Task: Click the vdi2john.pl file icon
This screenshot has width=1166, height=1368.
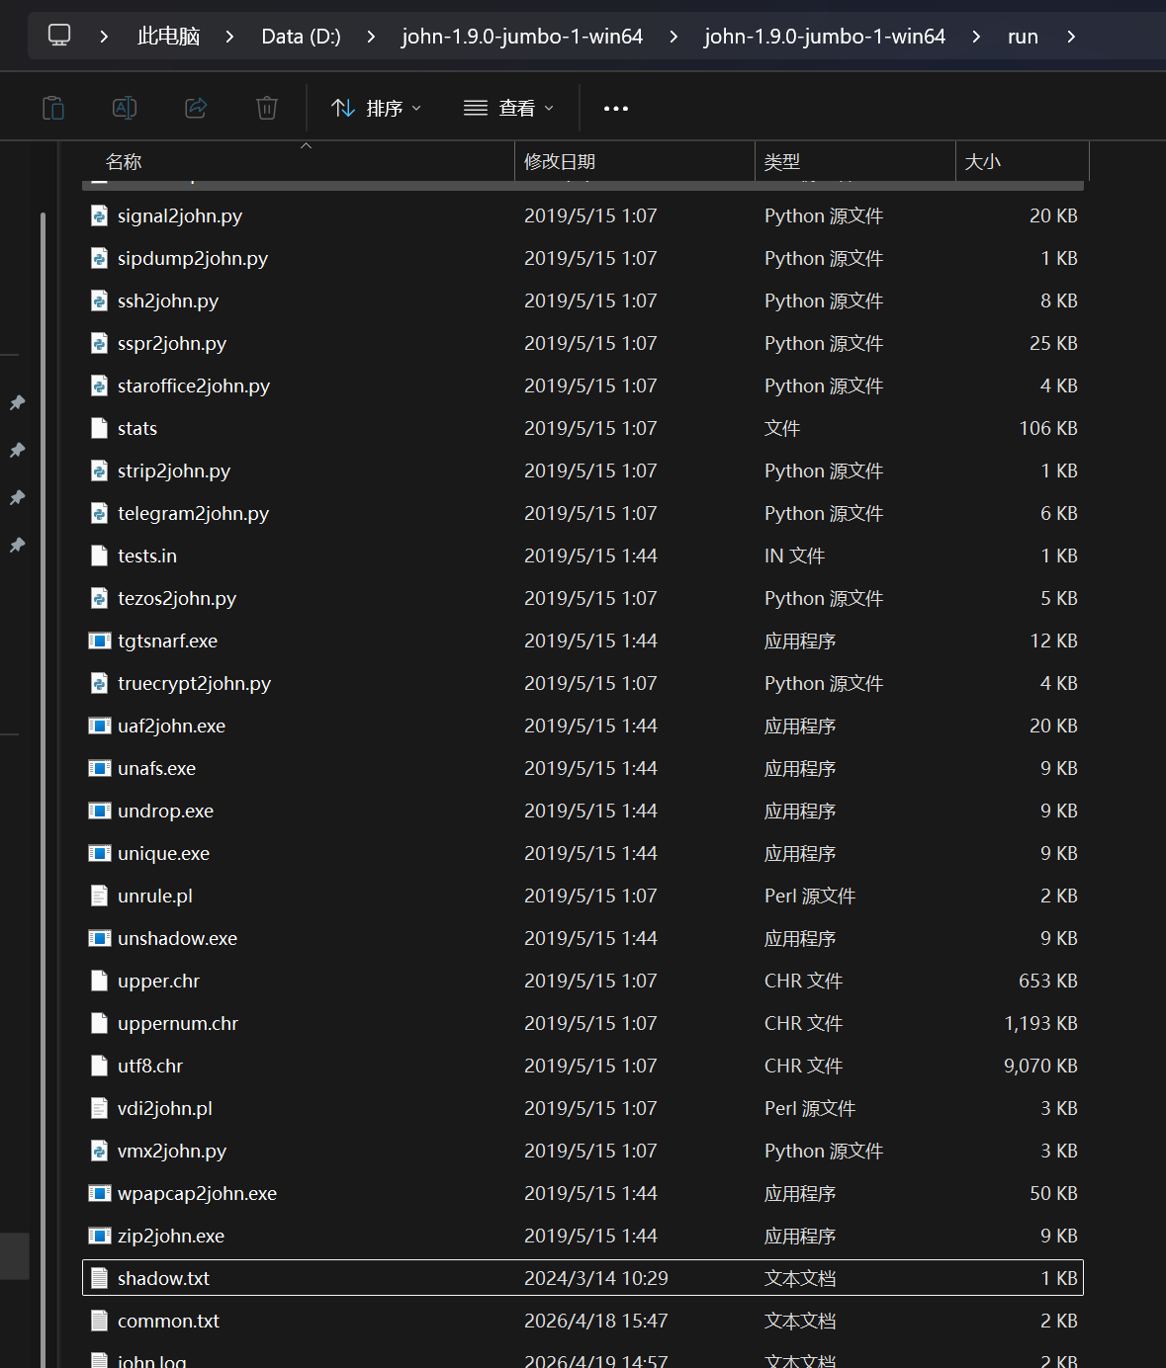Action: coord(99,1108)
